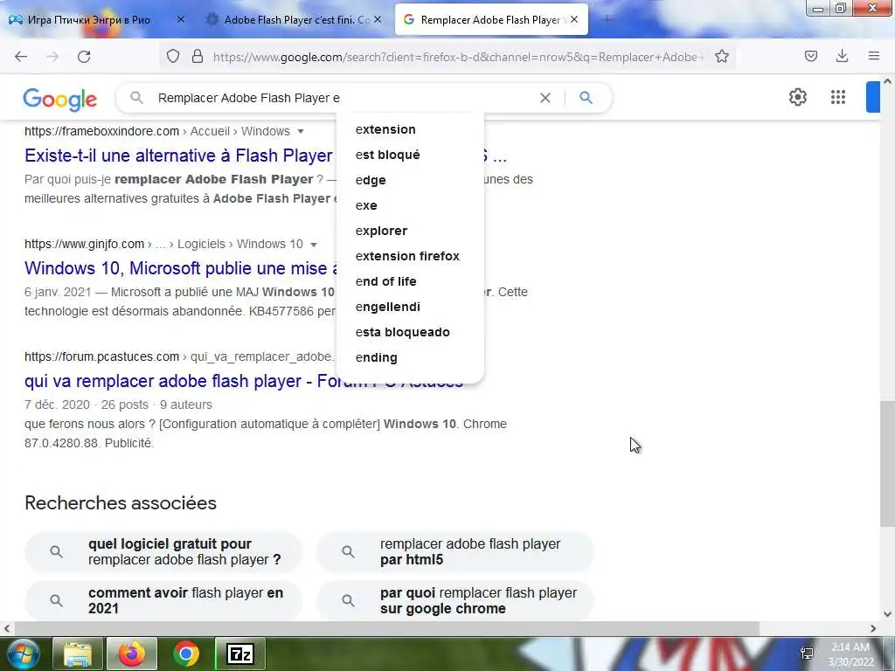Screen dimensions: 895x671
Task: Click the Google logo
Action: coord(60,100)
